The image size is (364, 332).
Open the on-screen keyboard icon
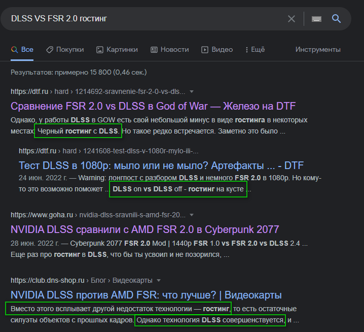point(316,19)
